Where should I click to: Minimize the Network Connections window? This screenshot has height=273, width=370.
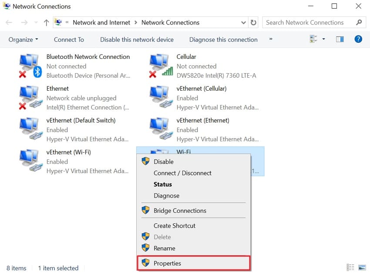pos(311,6)
